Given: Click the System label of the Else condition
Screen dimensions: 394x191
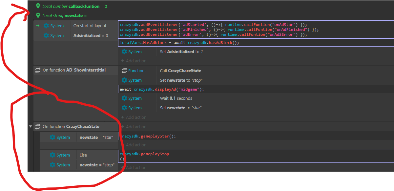Looking at the screenshot, I should (63, 155).
